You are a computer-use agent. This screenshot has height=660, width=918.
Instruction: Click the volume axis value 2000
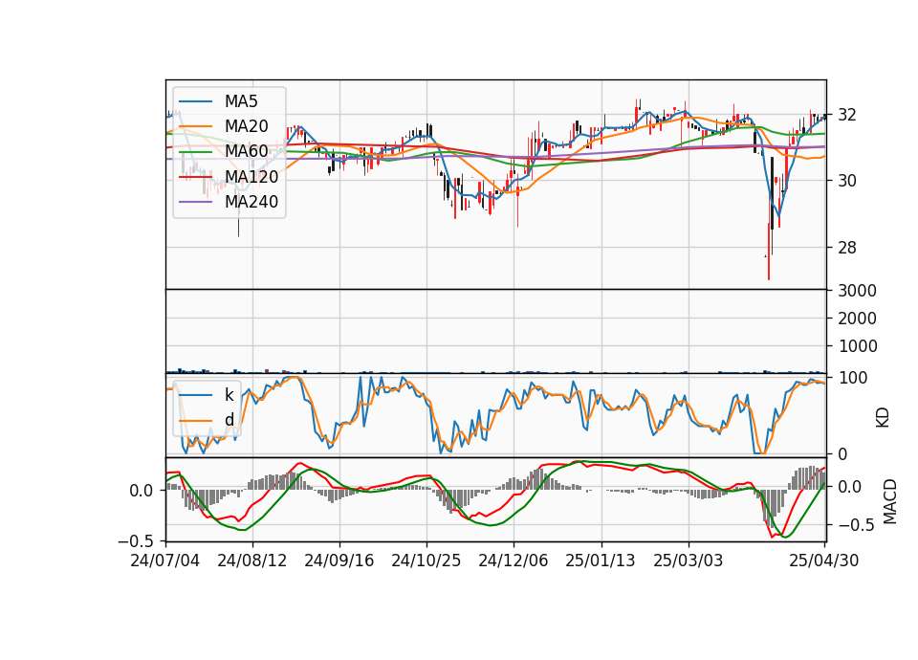857,319
